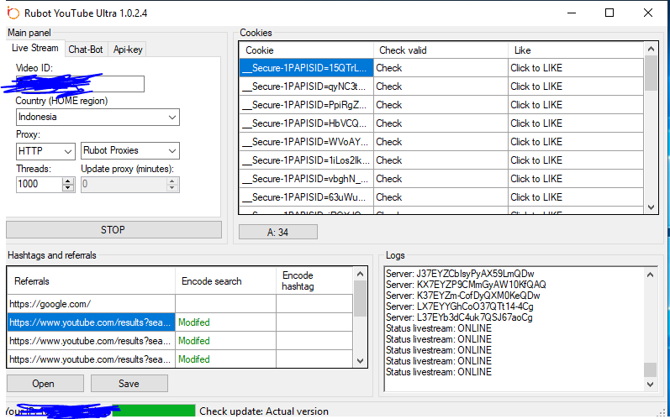This screenshot has width=670, height=419.
Task: Click 'Click to LIKE' in first cookie row
Action: click(536, 68)
